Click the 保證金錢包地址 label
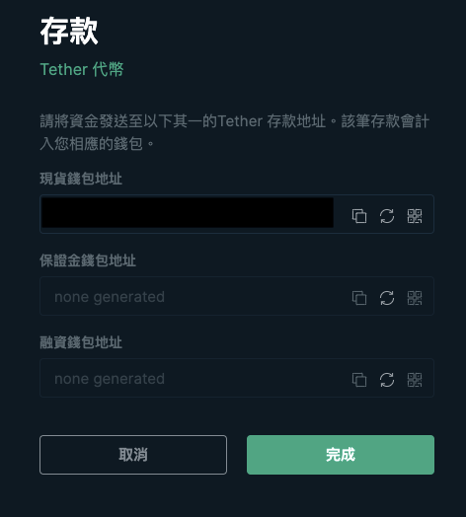 coord(88,260)
